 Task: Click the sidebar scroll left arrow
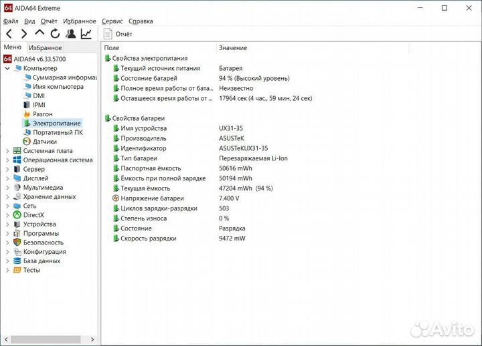point(6,339)
